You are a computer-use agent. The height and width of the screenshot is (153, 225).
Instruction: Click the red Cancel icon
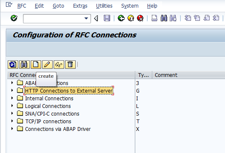point(140,18)
